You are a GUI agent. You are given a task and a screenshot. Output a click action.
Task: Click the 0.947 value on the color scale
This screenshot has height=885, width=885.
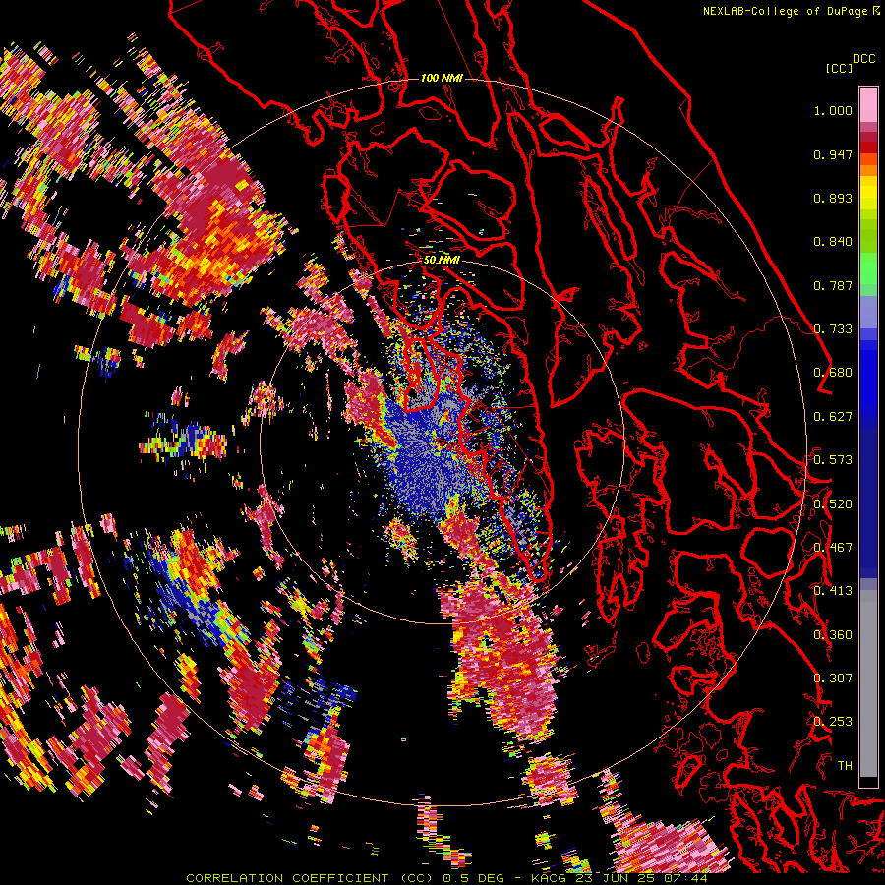point(833,154)
